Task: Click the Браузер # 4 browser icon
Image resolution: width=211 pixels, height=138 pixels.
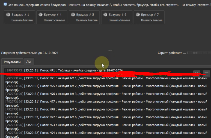Action: 41,15
